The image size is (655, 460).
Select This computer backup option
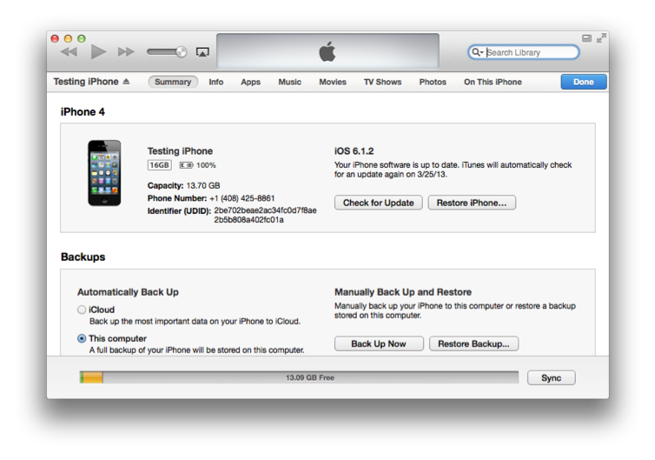83,338
